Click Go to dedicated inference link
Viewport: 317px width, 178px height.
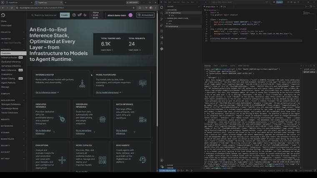click(x=45, y=132)
